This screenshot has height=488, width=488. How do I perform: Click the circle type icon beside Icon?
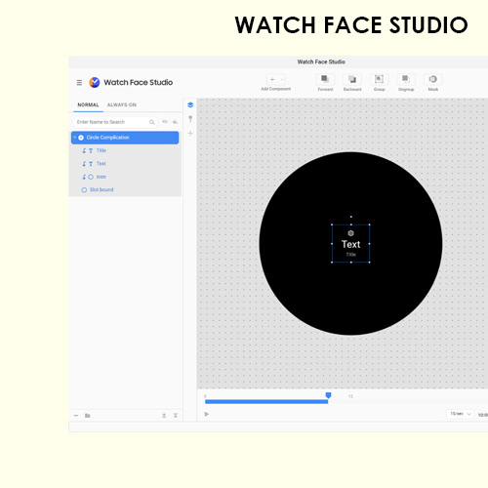pyautogui.click(x=91, y=177)
